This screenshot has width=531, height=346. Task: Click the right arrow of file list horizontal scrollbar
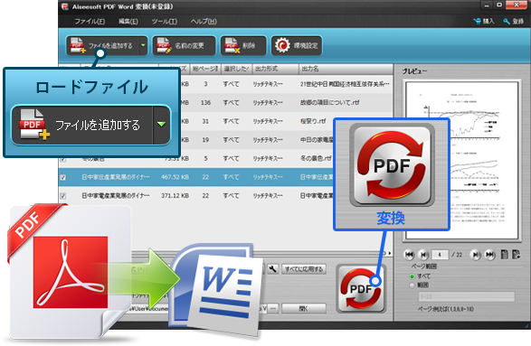coord(390,253)
